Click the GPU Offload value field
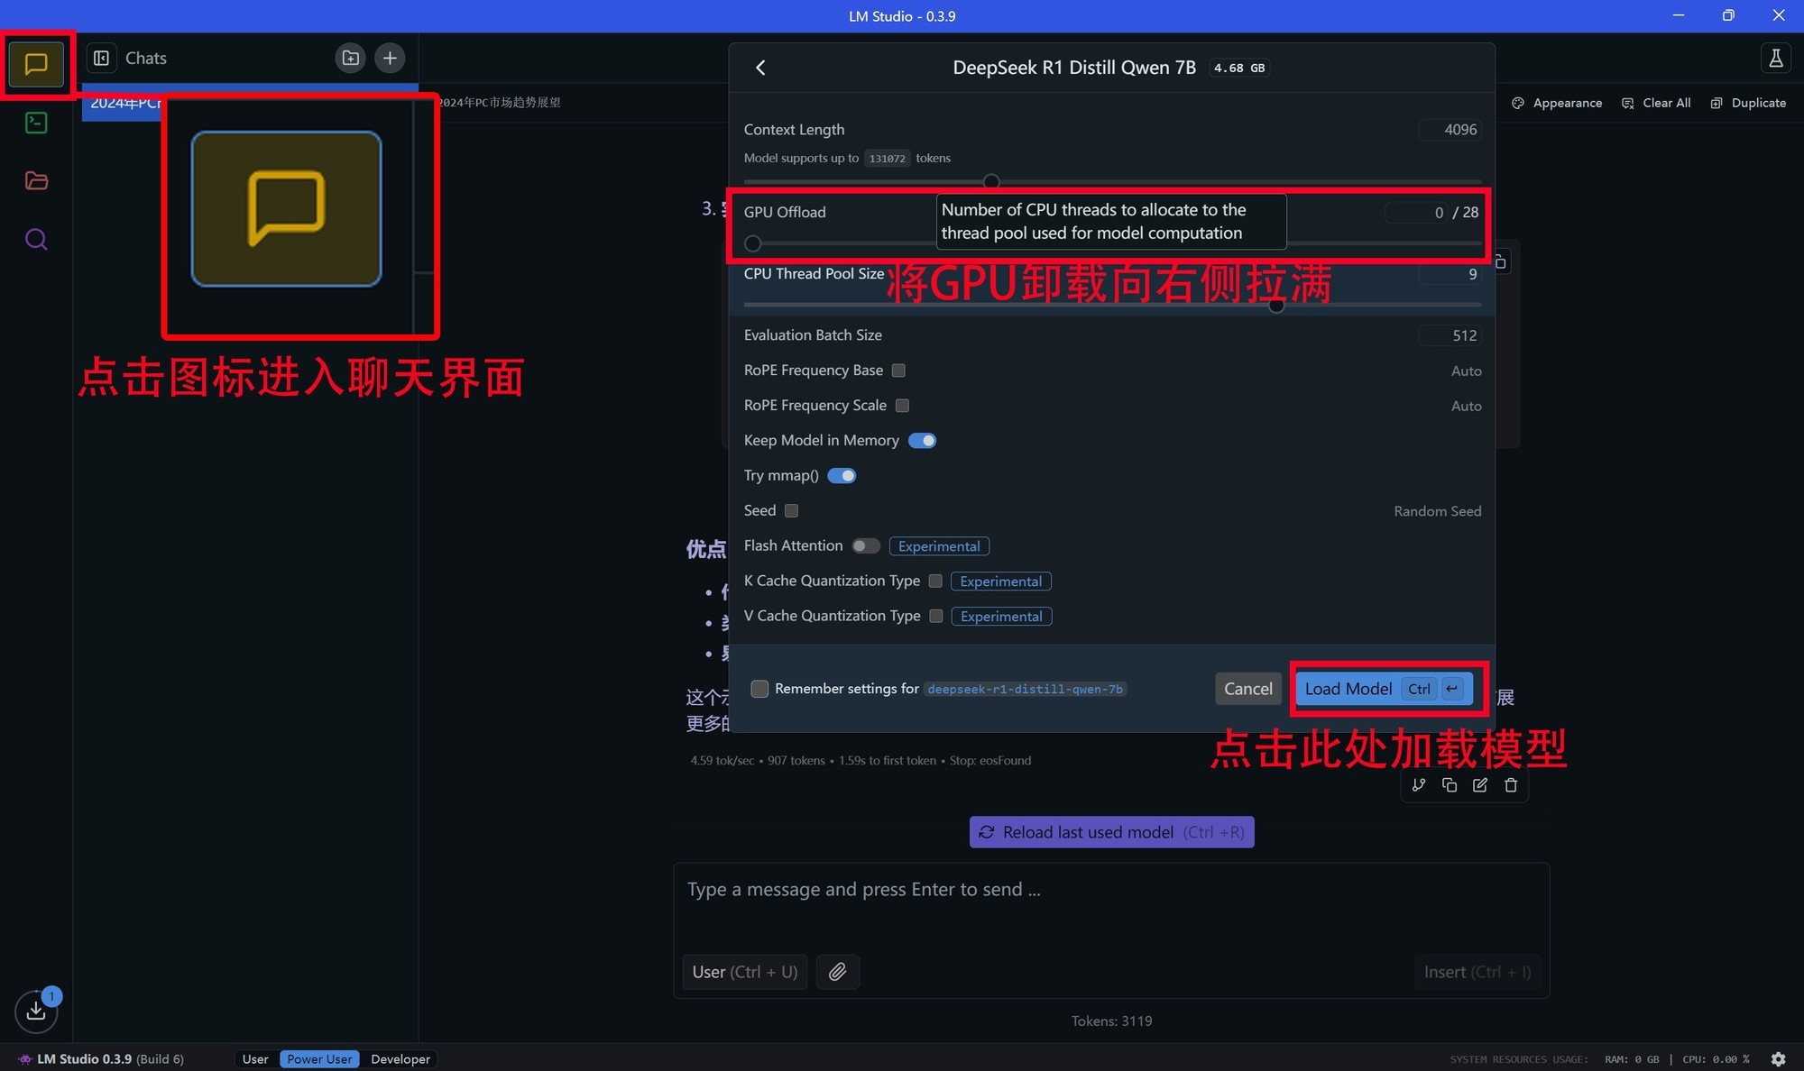 [1417, 213]
